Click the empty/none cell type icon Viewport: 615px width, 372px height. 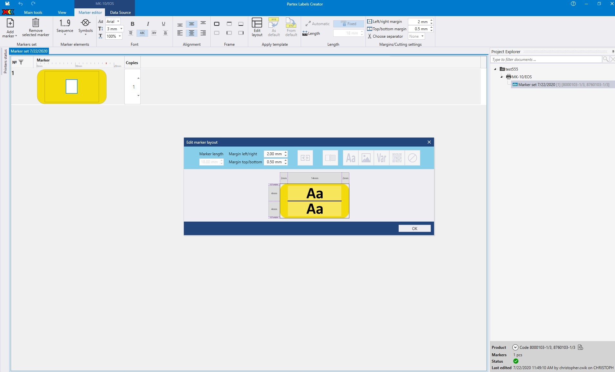tap(412, 158)
